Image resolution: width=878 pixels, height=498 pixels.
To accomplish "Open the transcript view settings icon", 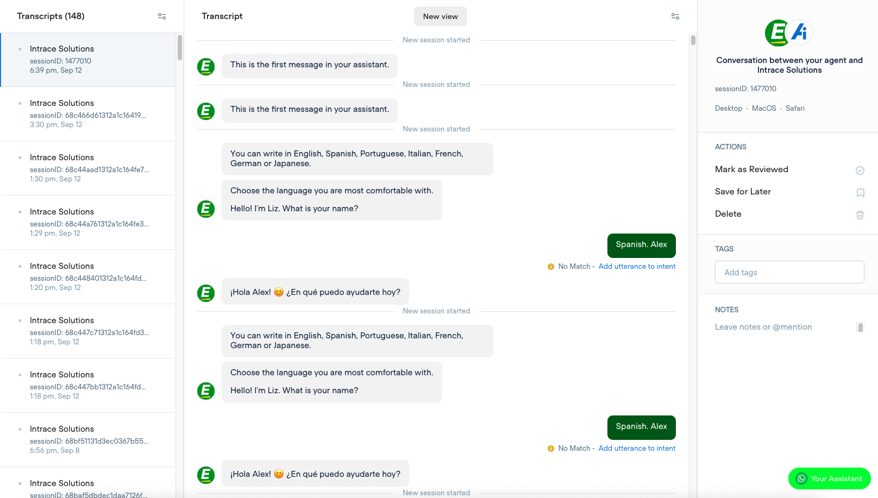I will [675, 16].
